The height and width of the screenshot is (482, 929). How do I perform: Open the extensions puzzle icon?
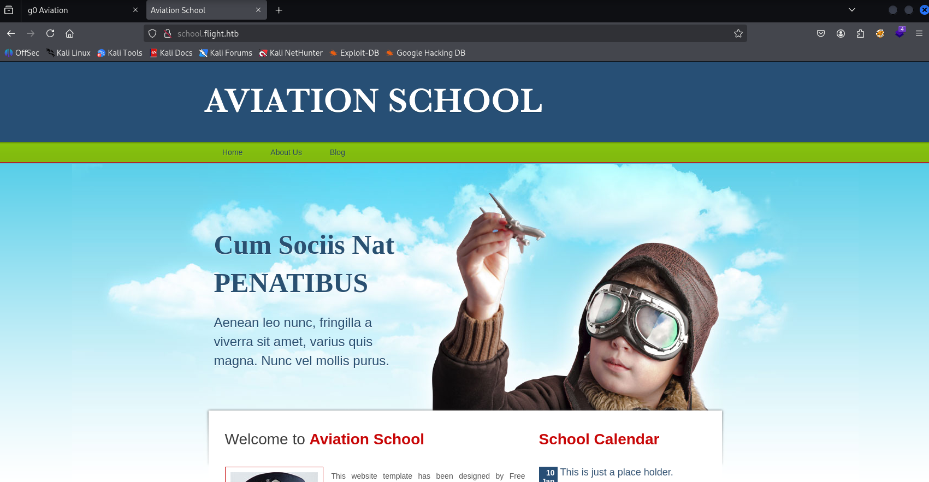(861, 33)
